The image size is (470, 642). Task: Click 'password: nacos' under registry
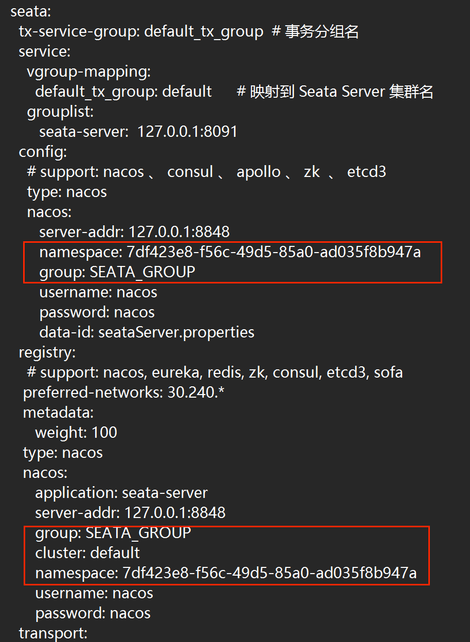(93, 613)
